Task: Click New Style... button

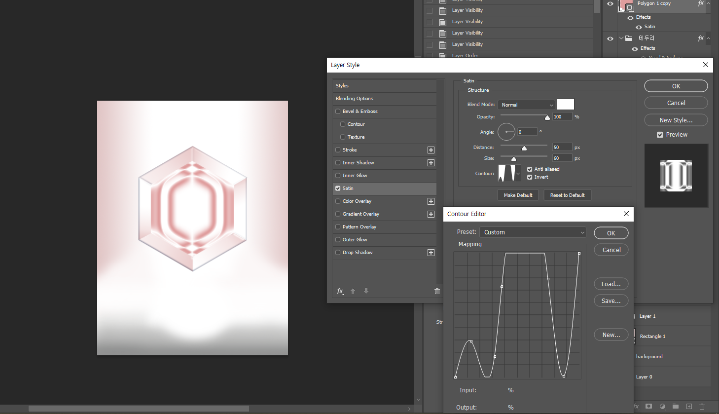Action: 676,120
